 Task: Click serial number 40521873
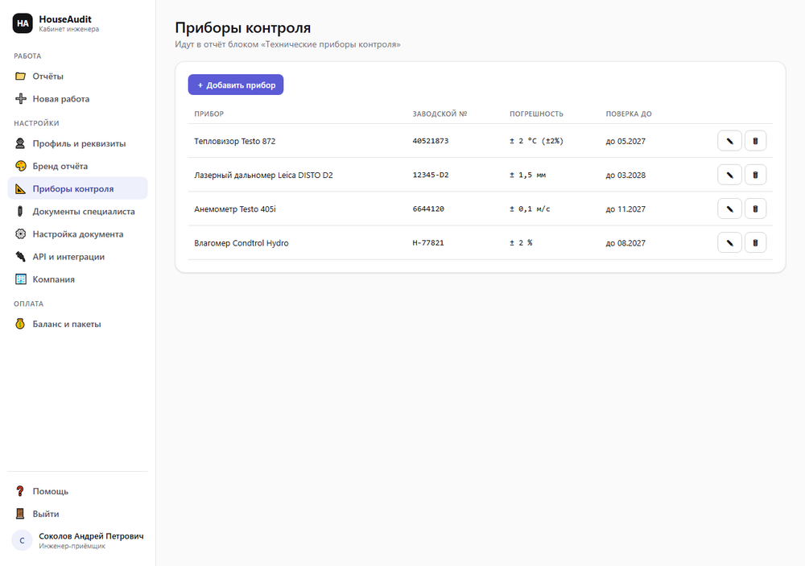(x=431, y=141)
